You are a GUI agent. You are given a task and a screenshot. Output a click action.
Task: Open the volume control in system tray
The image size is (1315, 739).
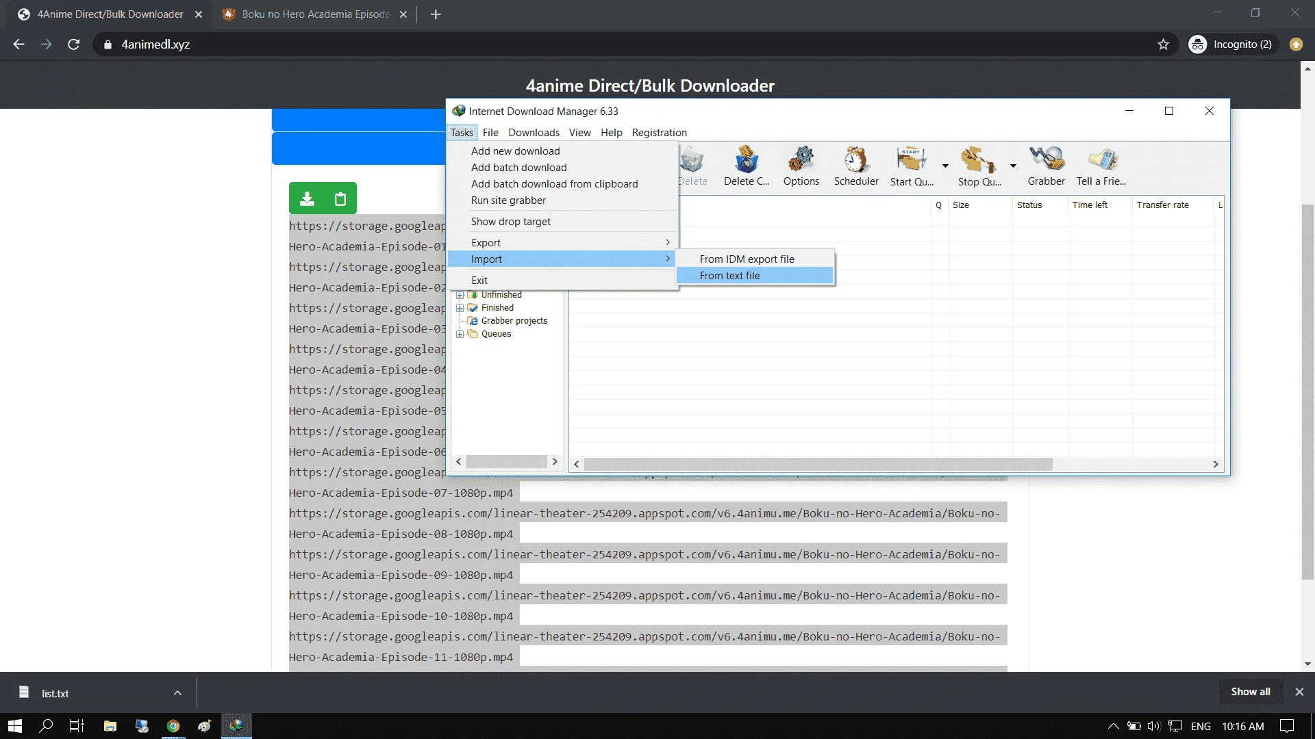(1154, 726)
